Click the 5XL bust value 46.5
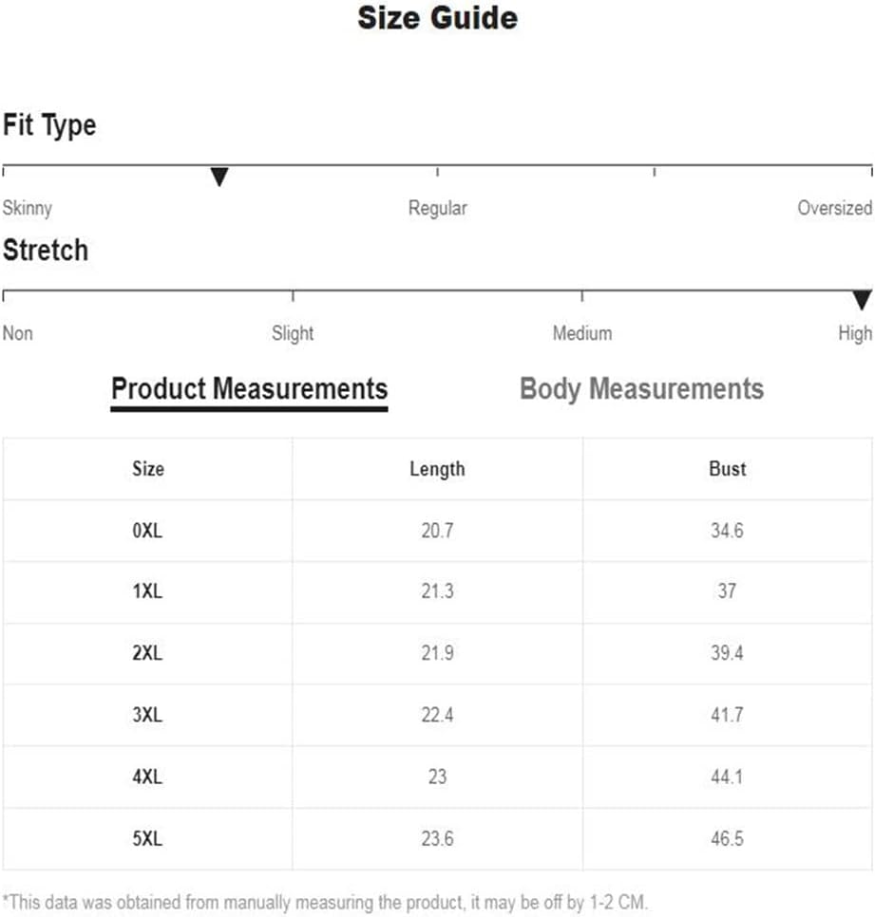 coord(727,838)
